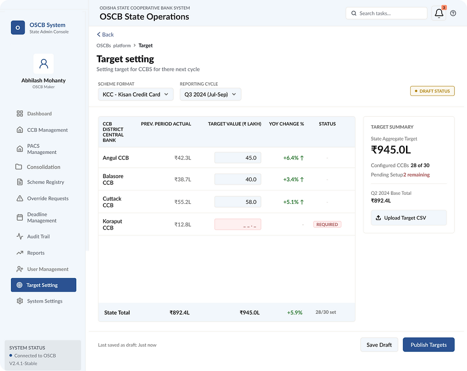Click the Koraput CCB target value field
This screenshot has width=467, height=371.
pyautogui.click(x=238, y=224)
